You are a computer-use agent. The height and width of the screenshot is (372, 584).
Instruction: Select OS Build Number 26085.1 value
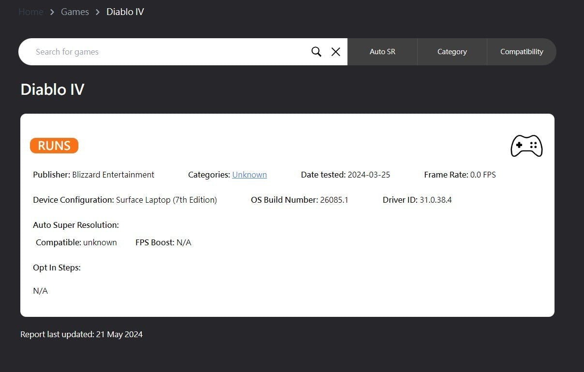(x=334, y=200)
